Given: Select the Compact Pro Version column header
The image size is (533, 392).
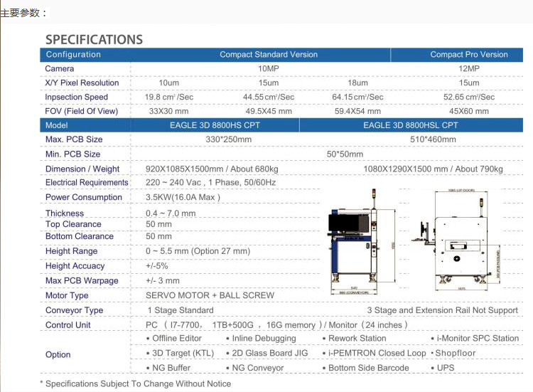Looking at the screenshot, I should (469, 55).
